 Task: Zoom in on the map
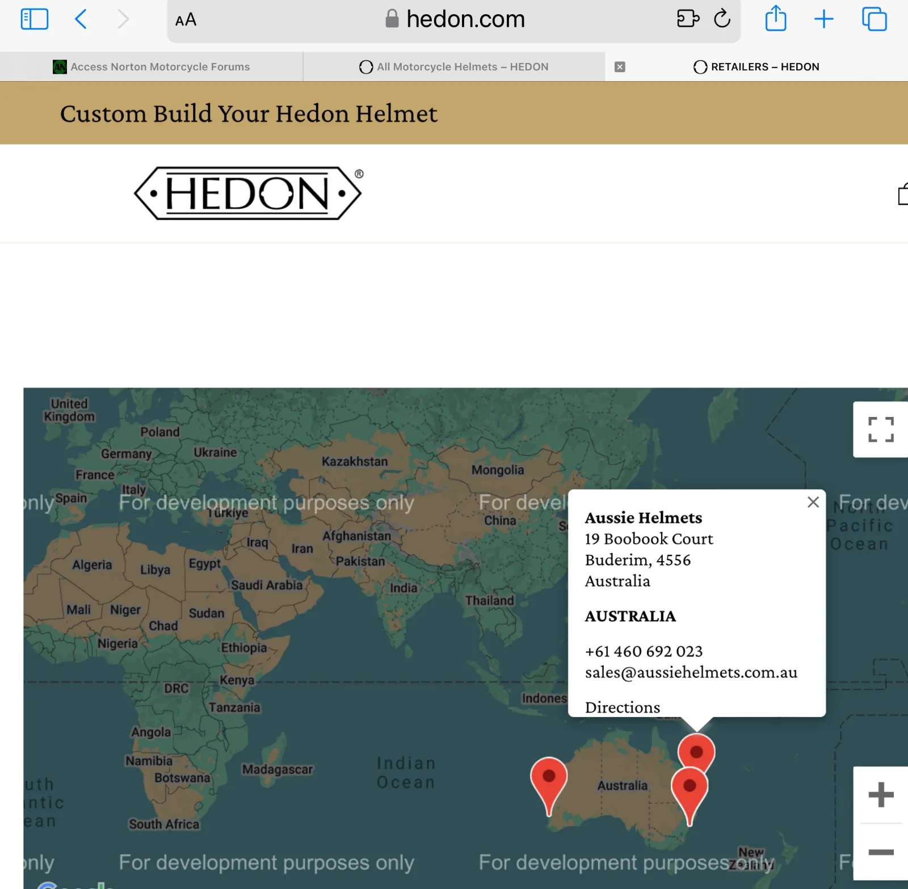click(x=880, y=795)
